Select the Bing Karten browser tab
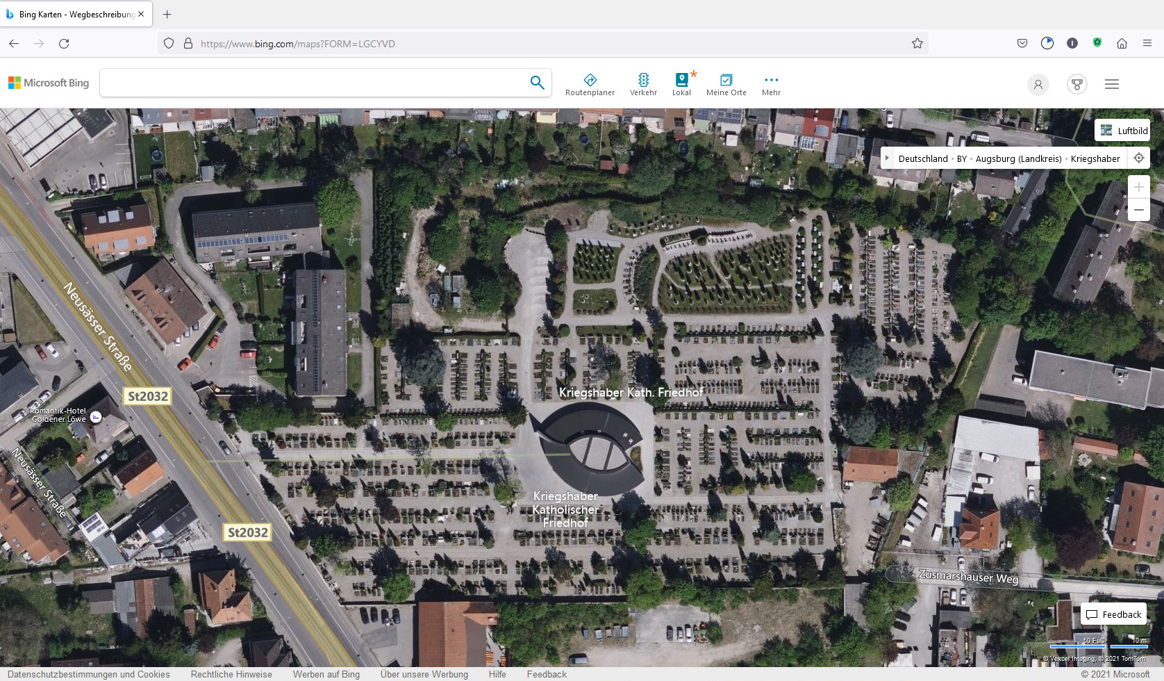1164x681 pixels. [x=76, y=14]
